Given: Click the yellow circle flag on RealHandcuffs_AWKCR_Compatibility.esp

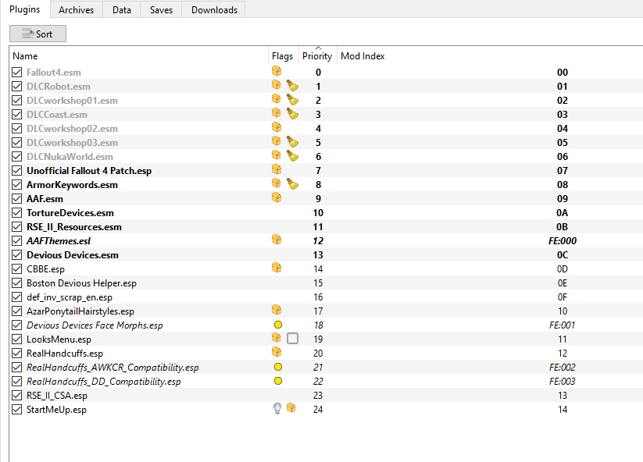Looking at the screenshot, I should pos(277,367).
